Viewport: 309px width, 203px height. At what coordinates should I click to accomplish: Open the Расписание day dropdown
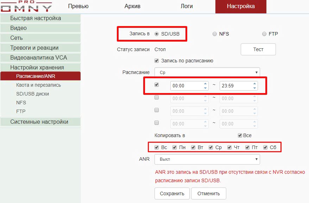click(207, 72)
